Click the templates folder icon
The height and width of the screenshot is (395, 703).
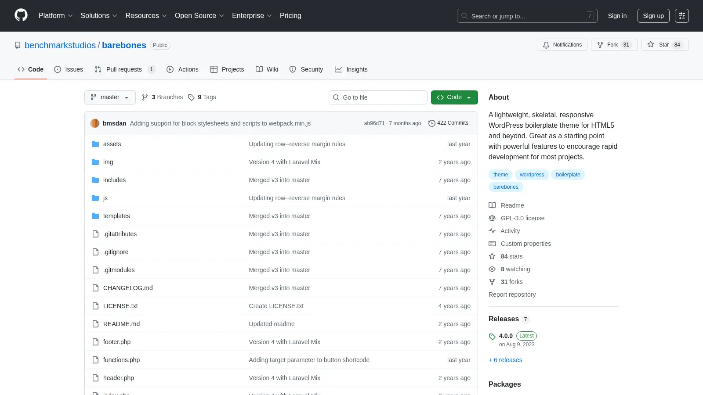coord(95,216)
